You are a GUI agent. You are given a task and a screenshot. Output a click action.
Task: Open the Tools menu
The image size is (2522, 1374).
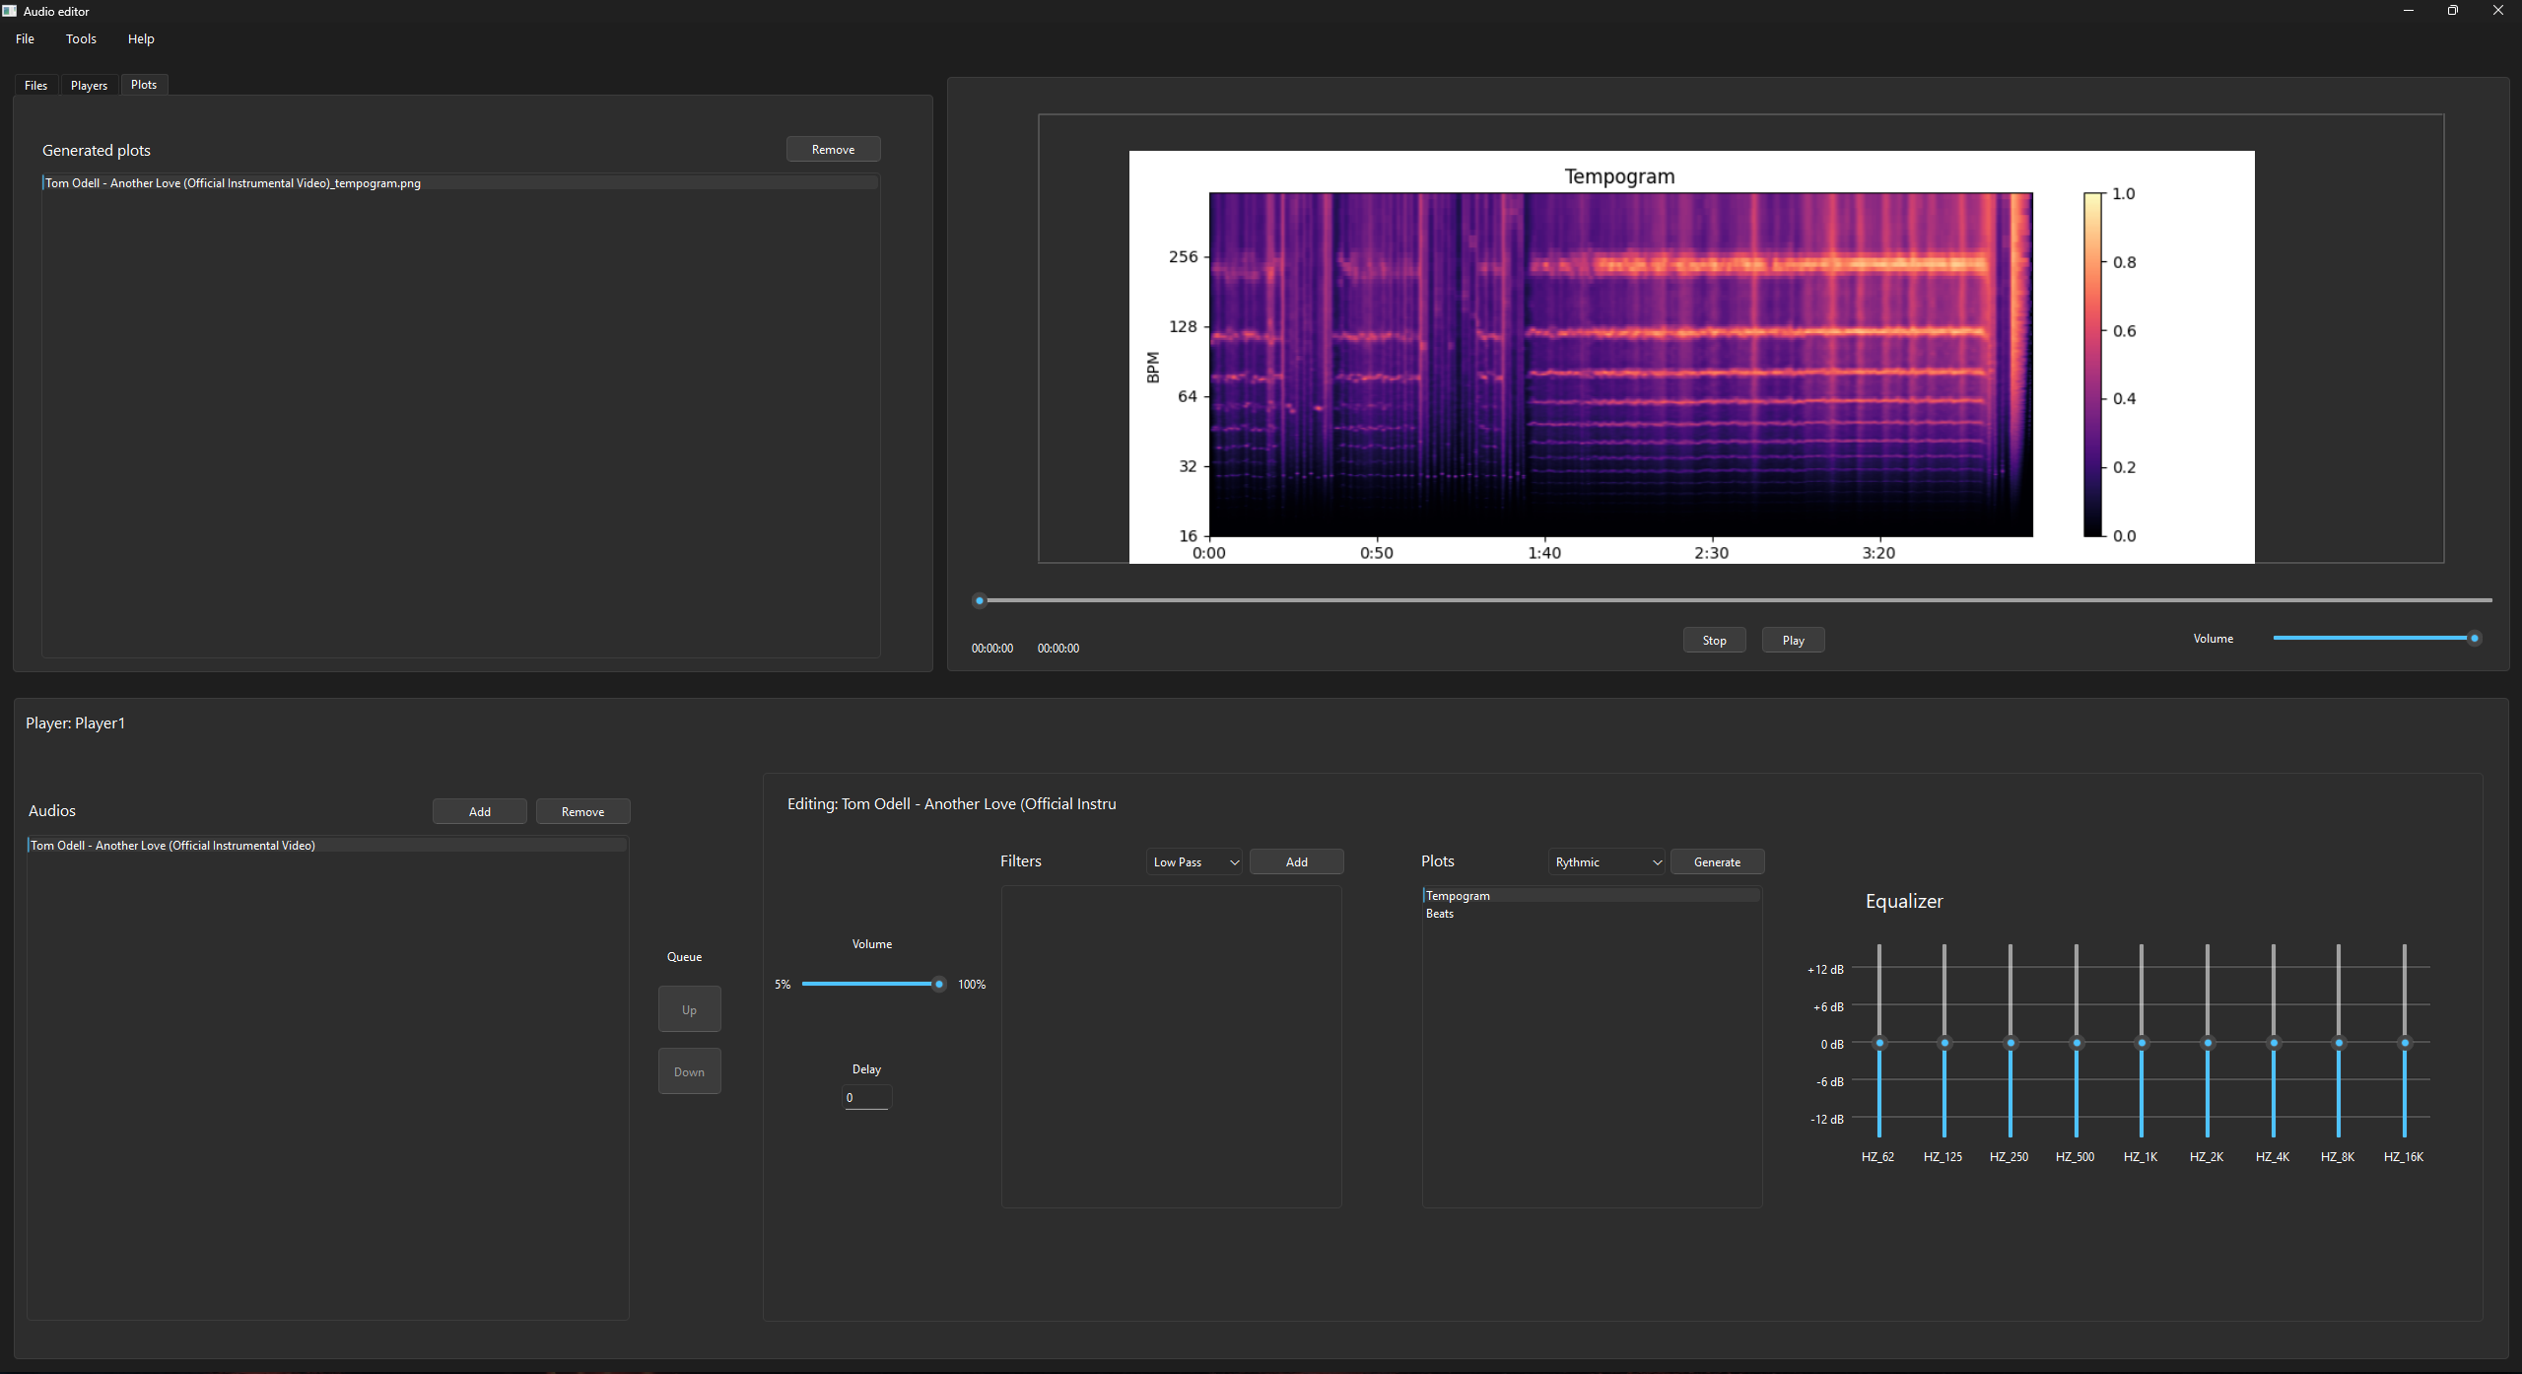[81, 39]
